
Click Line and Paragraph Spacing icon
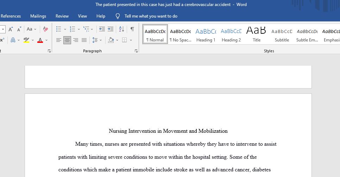tap(95, 40)
